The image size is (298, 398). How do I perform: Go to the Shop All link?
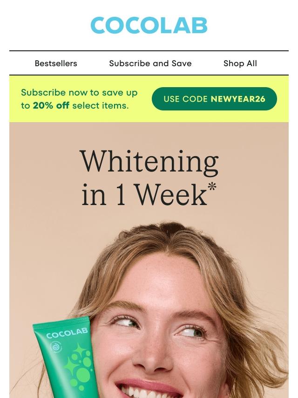pyautogui.click(x=240, y=63)
